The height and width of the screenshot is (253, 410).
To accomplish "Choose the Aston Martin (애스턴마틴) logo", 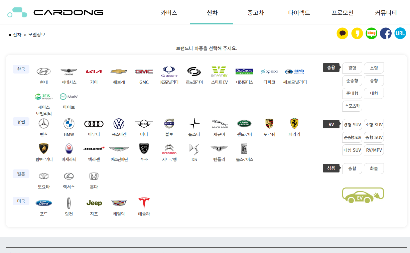I will click(119, 149).
